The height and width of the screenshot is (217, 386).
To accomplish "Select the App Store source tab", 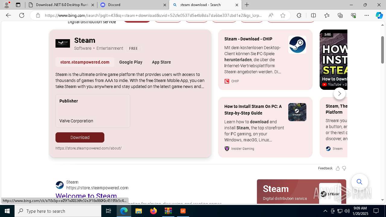I will pyautogui.click(x=161, y=62).
